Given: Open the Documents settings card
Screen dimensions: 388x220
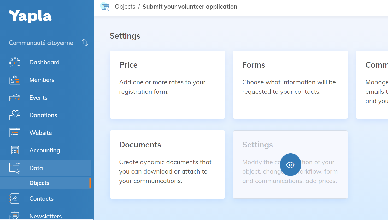Looking at the screenshot, I should coord(167,164).
